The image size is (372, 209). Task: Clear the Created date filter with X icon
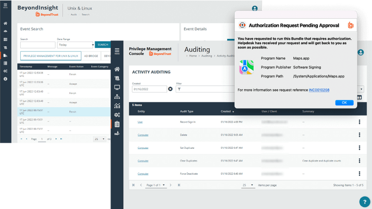[x=170, y=89]
